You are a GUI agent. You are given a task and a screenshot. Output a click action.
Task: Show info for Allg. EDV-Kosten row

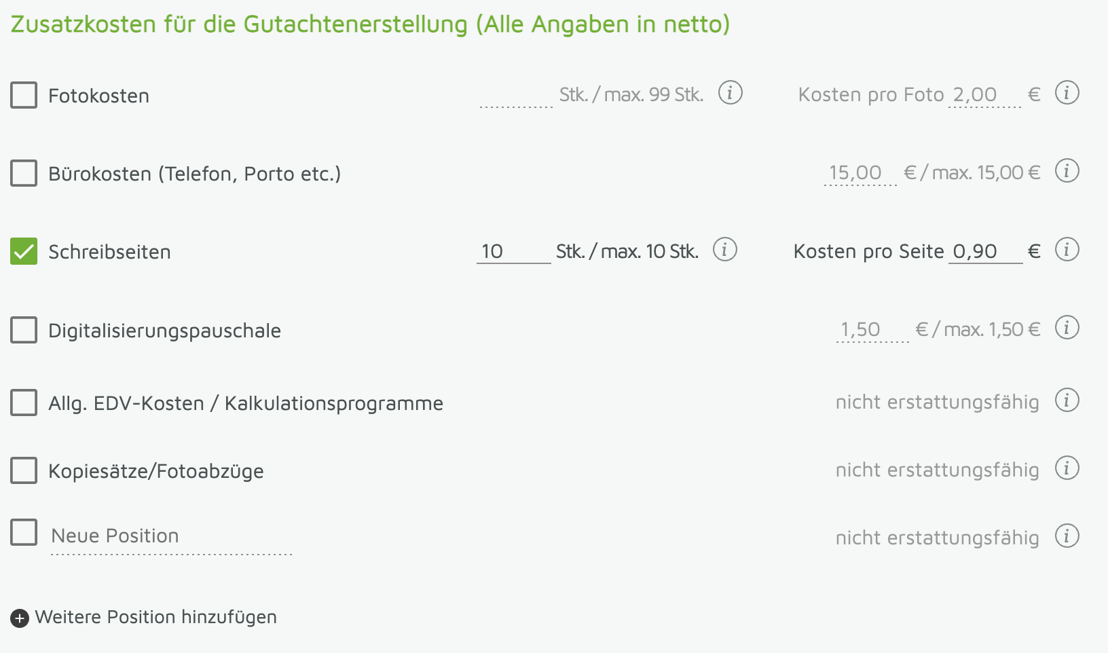click(1067, 400)
